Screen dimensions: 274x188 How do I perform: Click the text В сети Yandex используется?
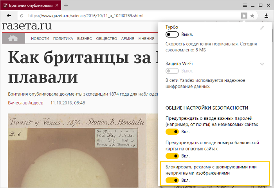coord(205,83)
